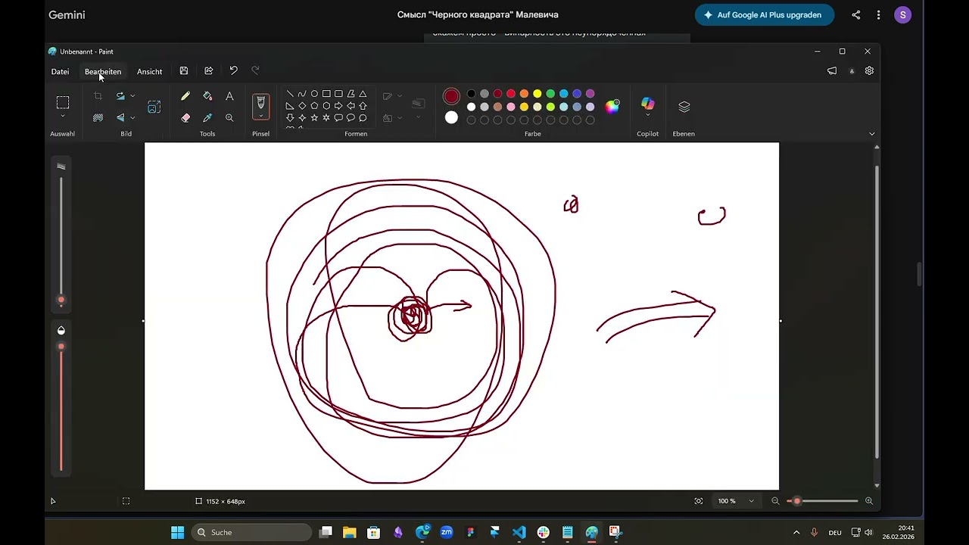Pick the five-point star shape

pyautogui.click(x=314, y=118)
